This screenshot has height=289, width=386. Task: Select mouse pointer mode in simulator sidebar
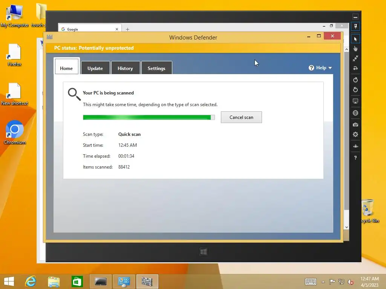(355, 39)
